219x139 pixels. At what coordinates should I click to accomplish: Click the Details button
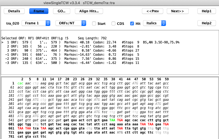14,11
